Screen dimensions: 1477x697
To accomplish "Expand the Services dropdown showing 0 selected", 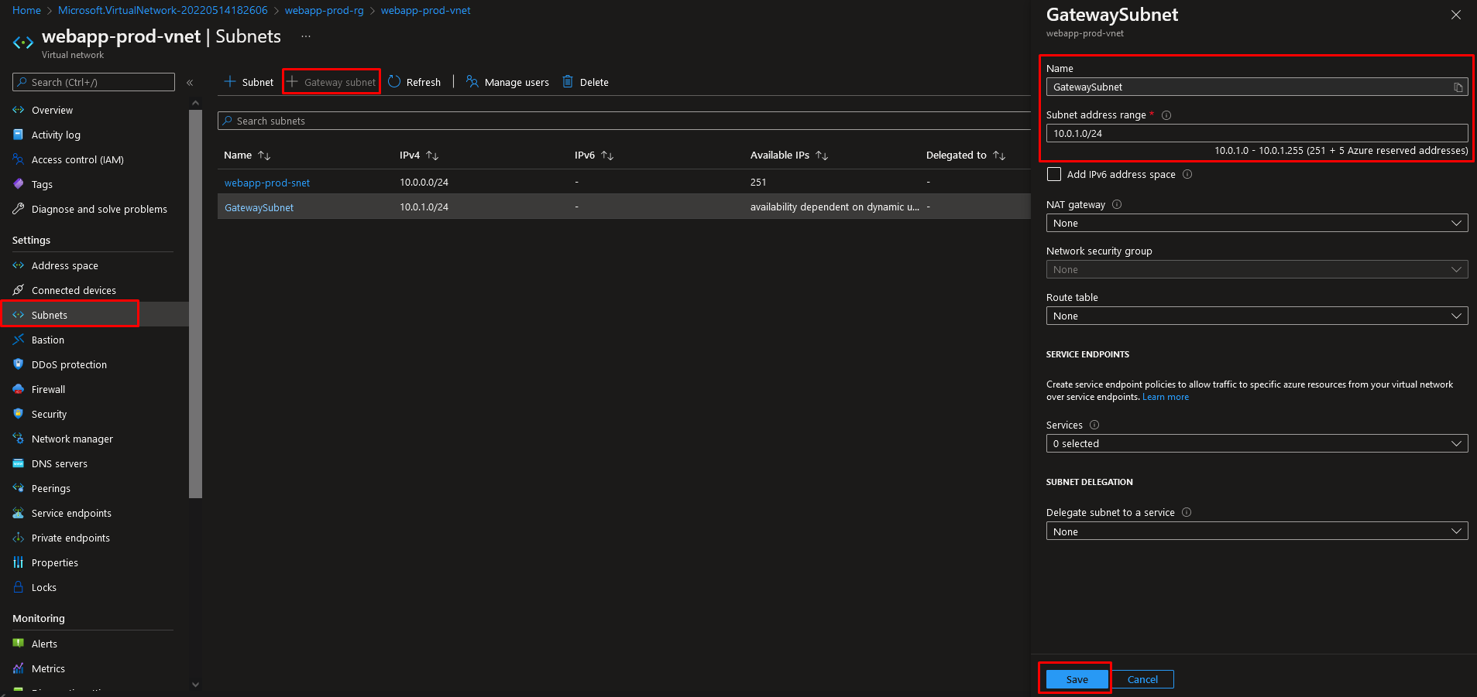I will [x=1256, y=444].
